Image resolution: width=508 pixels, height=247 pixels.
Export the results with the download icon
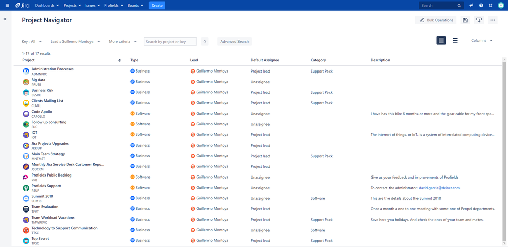(x=479, y=20)
